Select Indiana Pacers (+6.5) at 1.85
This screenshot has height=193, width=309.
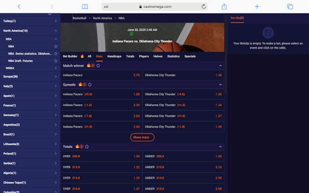click(102, 94)
